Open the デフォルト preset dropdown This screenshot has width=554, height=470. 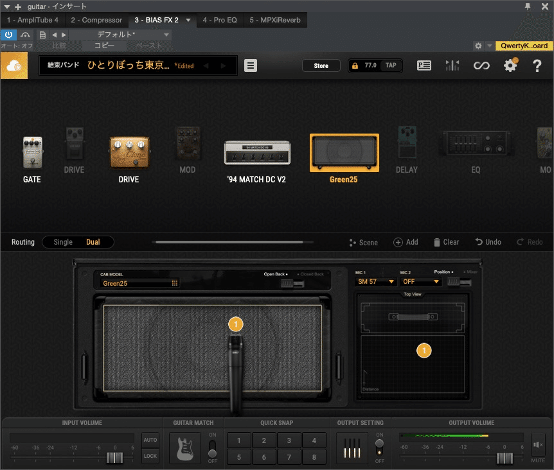(120, 35)
